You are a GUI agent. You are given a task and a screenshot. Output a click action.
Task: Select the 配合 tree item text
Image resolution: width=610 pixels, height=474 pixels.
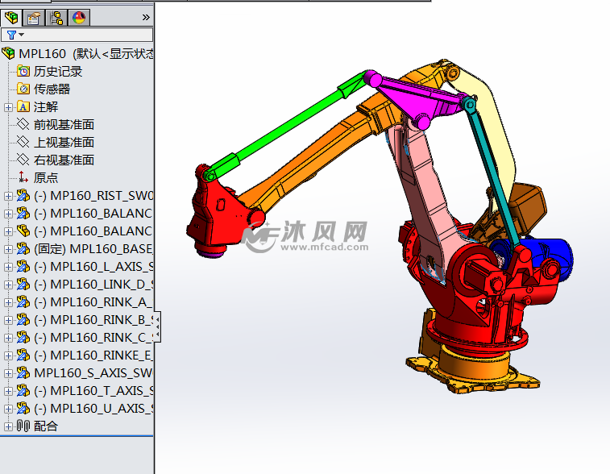46,426
